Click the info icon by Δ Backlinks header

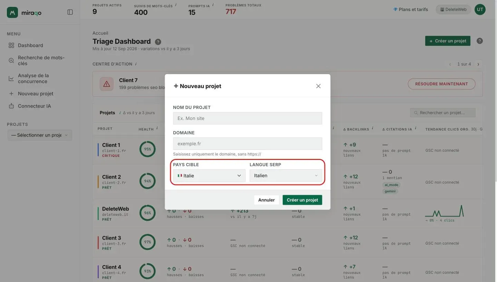372,129
